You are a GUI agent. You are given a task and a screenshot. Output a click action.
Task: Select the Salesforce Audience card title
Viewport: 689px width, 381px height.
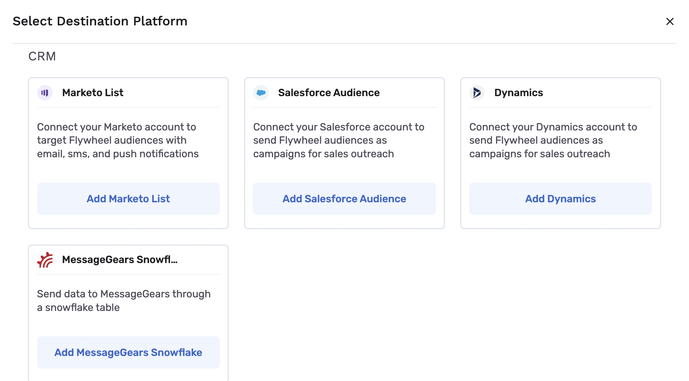(329, 93)
